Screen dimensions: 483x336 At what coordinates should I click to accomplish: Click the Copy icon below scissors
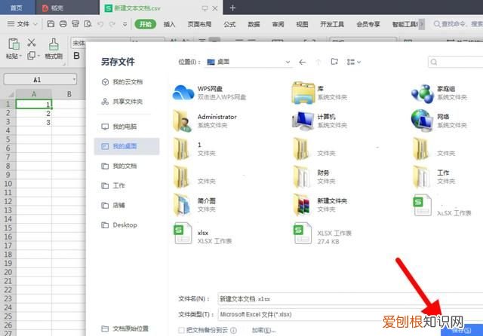[x=31, y=56]
